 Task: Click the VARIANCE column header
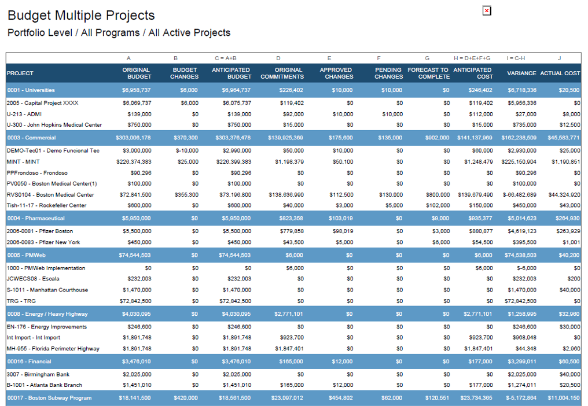pyautogui.click(x=521, y=73)
